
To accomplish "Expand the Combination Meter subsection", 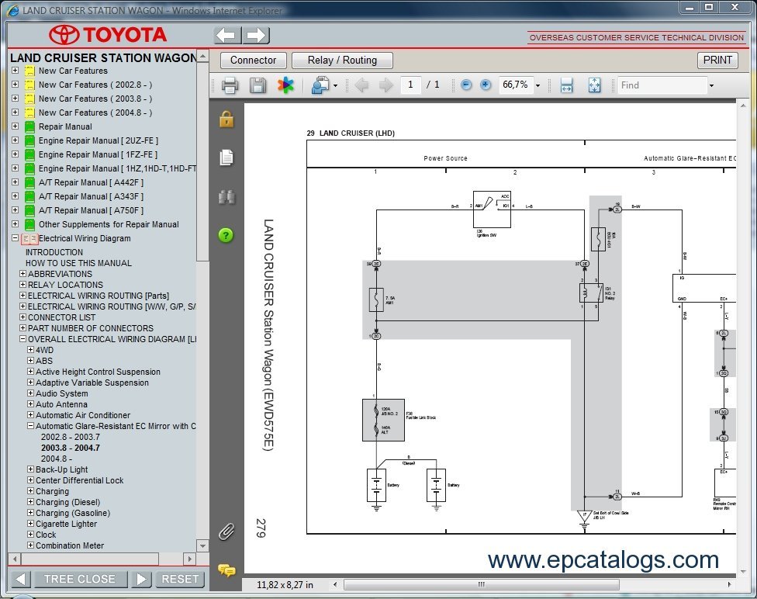I will pos(30,545).
